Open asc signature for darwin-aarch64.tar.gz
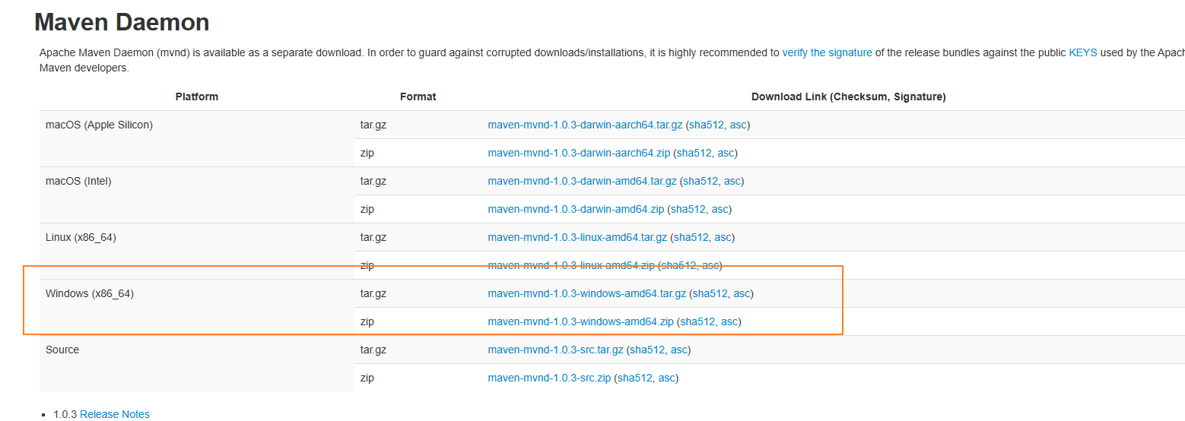The image size is (1185, 421). [738, 125]
